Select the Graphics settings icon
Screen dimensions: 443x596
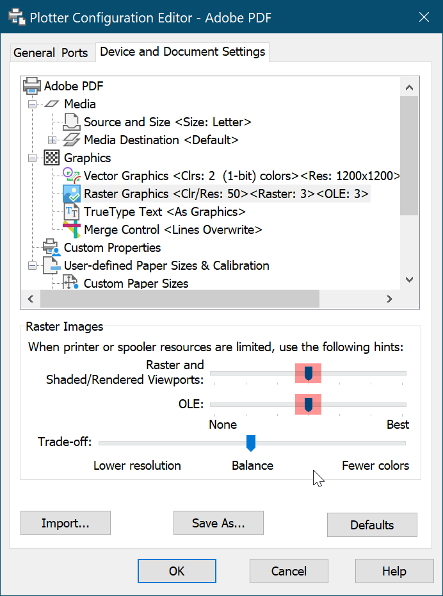[51, 158]
